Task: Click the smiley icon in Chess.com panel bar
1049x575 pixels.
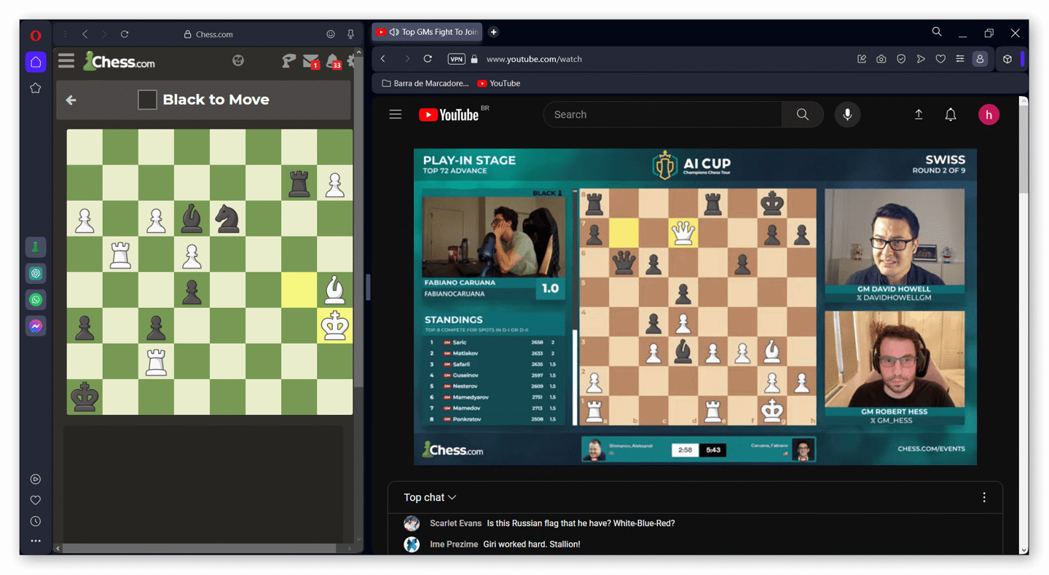Action: (x=331, y=34)
